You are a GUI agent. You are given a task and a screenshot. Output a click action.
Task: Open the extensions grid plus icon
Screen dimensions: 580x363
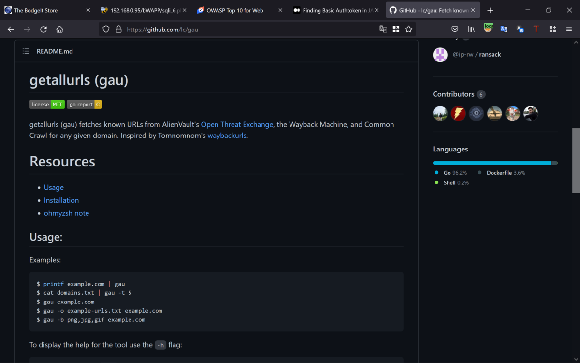(553, 29)
